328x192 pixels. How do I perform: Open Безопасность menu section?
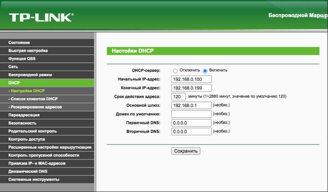pyautogui.click(x=47, y=123)
